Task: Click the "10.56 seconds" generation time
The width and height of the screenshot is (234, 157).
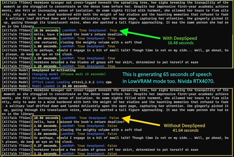Action: coord(46,30)
